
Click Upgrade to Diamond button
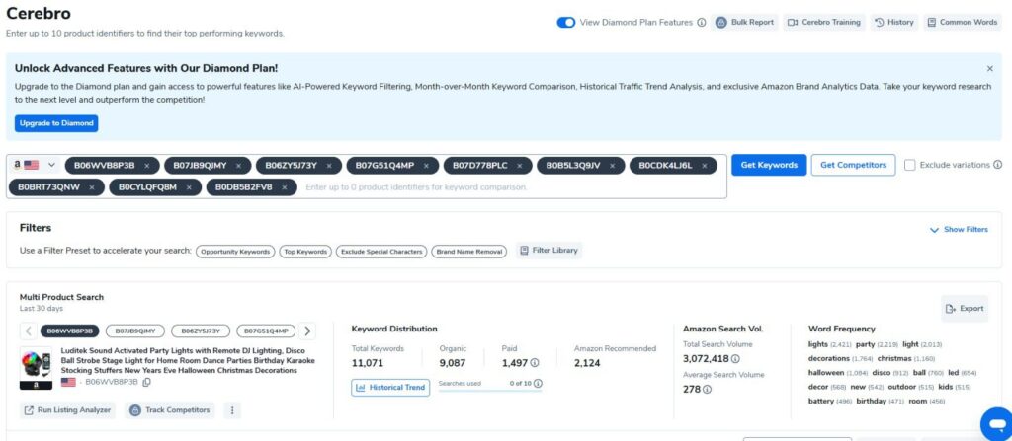(56, 123)
